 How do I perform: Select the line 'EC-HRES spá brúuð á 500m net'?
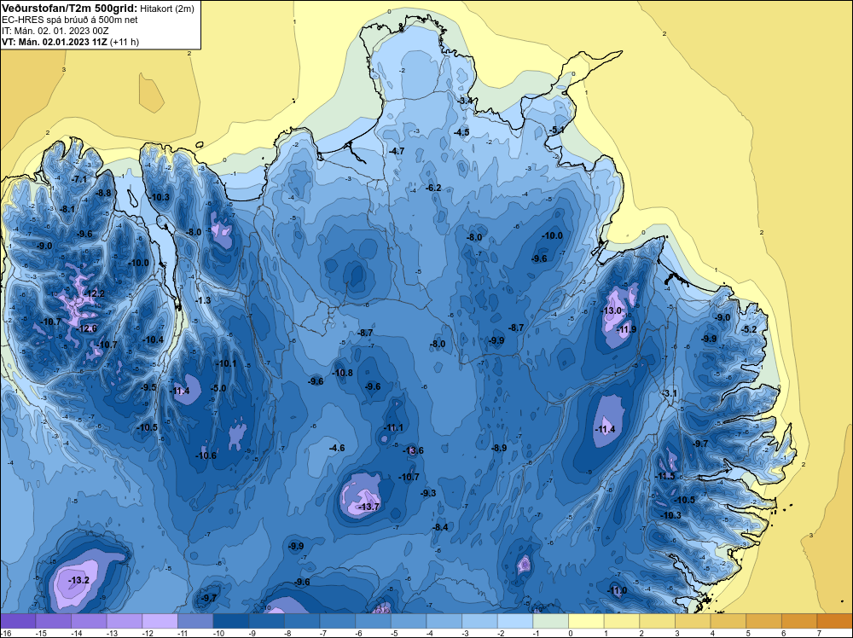(70, 20)
